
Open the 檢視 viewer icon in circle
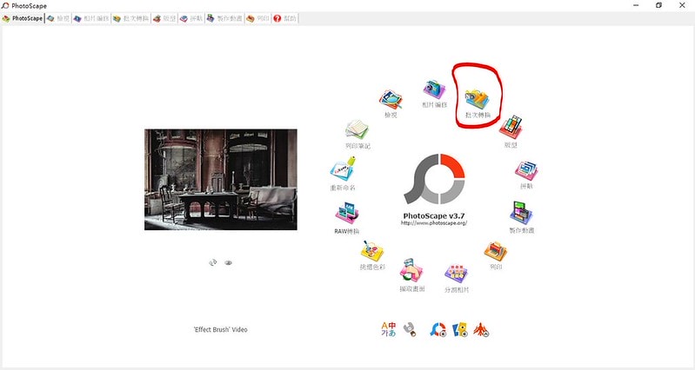[391, 100]
